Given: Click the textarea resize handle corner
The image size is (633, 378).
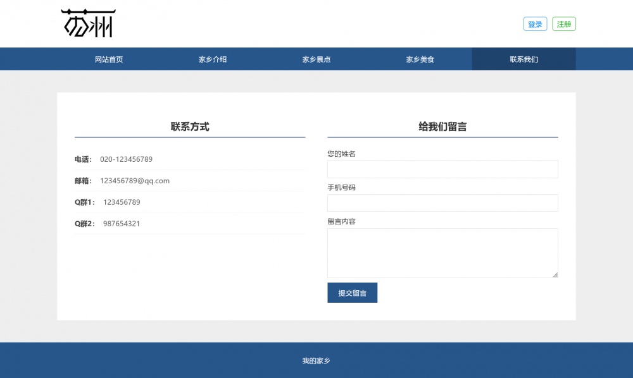Looking at the screenshot, I should coord(555,274).
